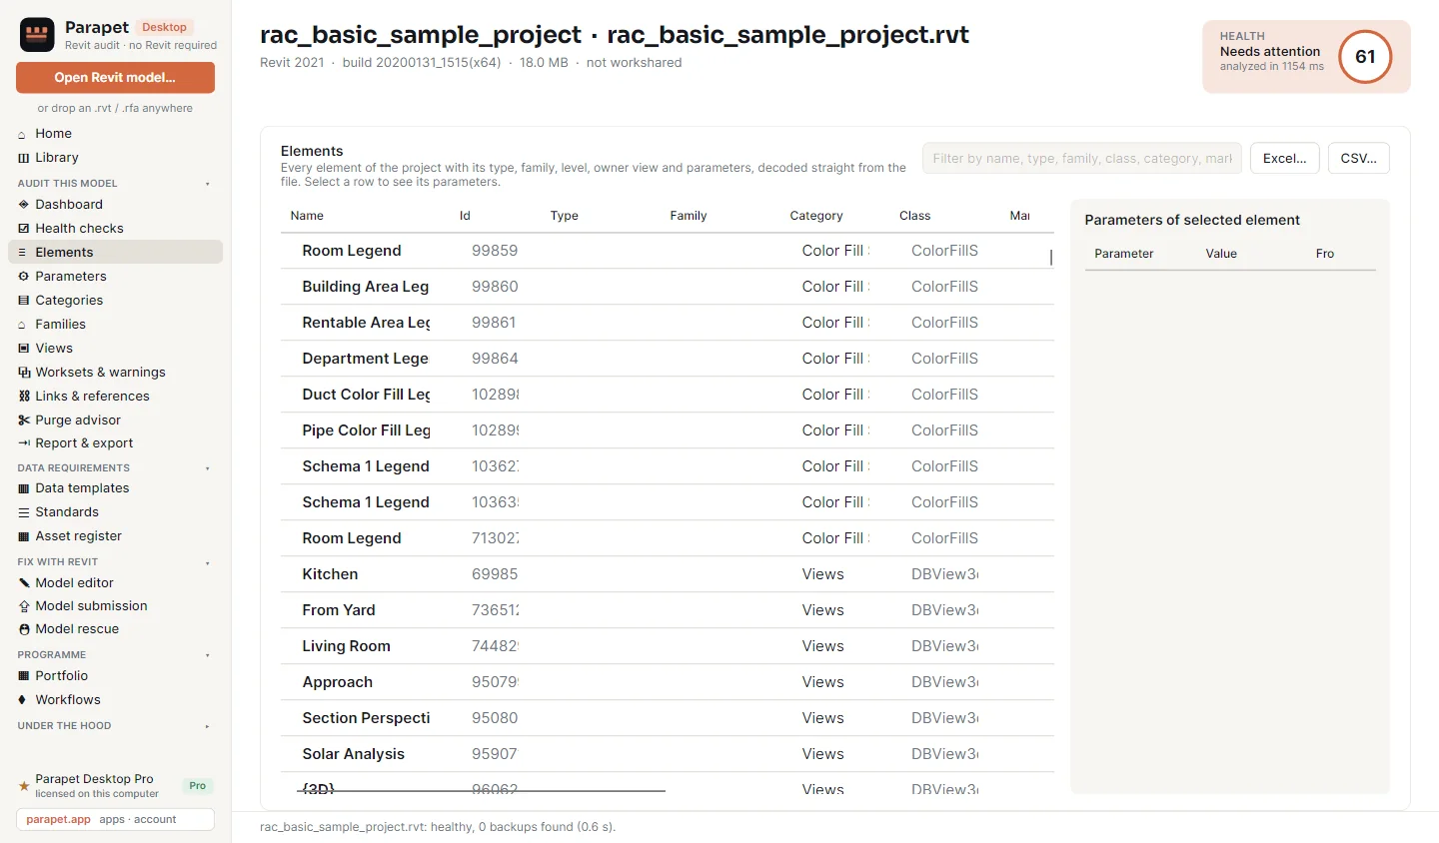Click the Model rescue icon

[x=23, y=629]
